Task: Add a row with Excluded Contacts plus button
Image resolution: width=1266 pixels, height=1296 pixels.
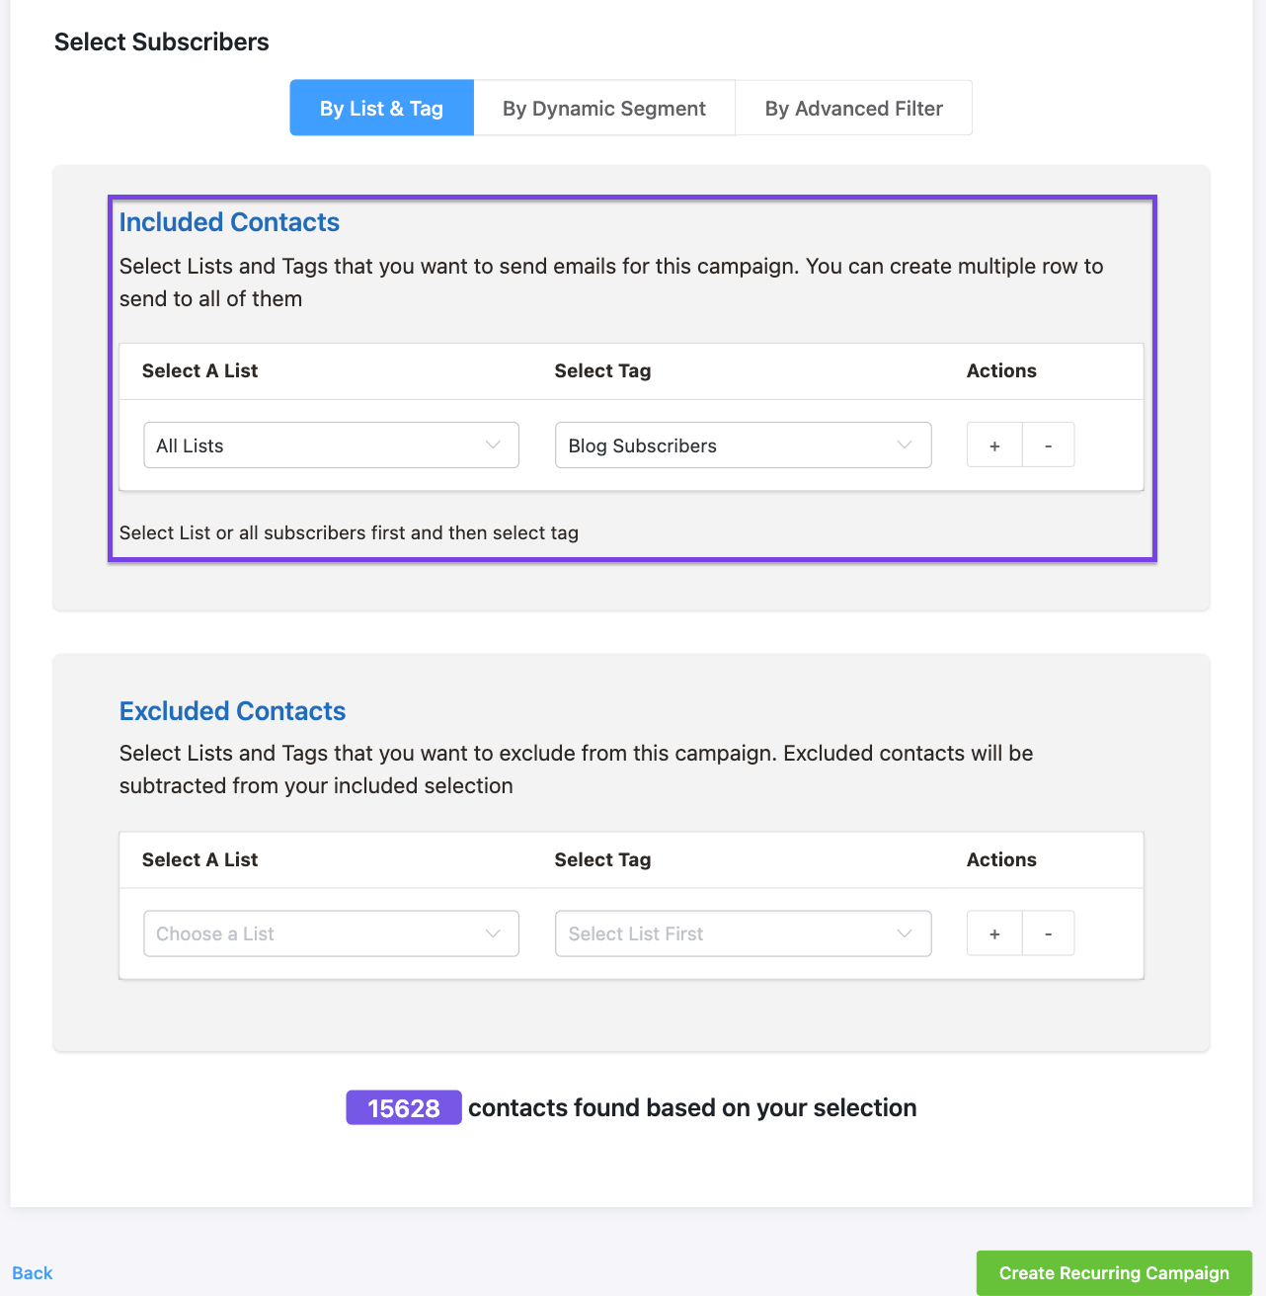Action: [994, 933]
